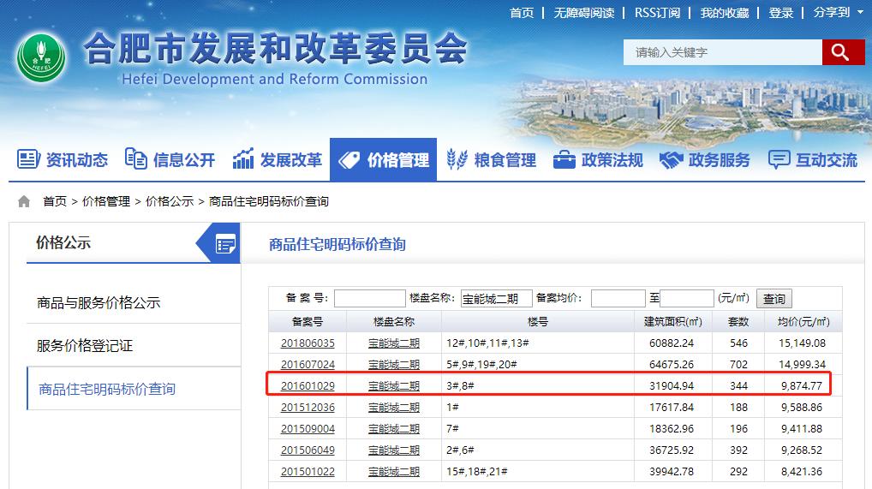Open the 政策法规 menu
Viewport: 872px width, 489px height.
pos(599,159)
